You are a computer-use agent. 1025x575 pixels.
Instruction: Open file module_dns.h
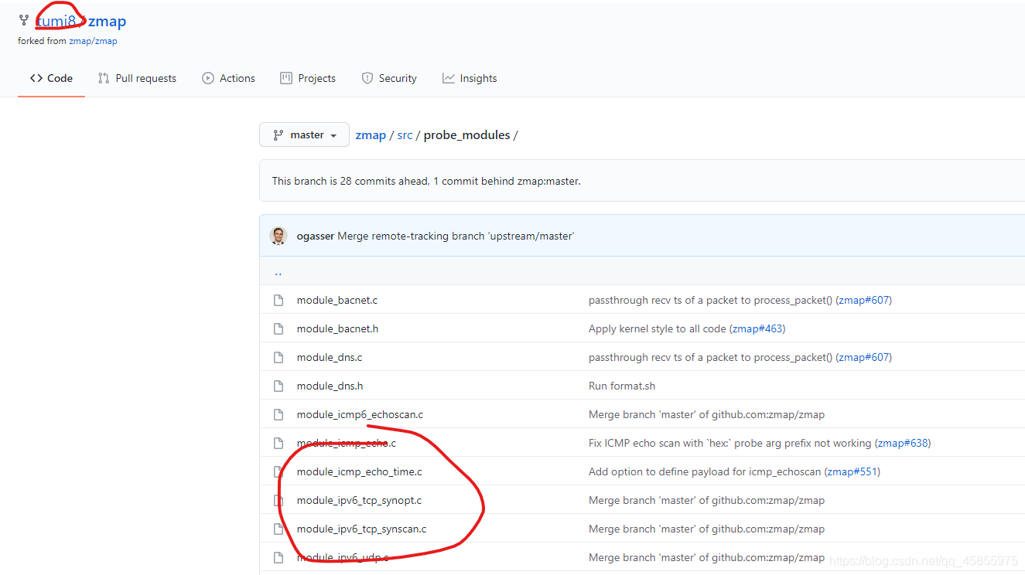click(330, 386)
